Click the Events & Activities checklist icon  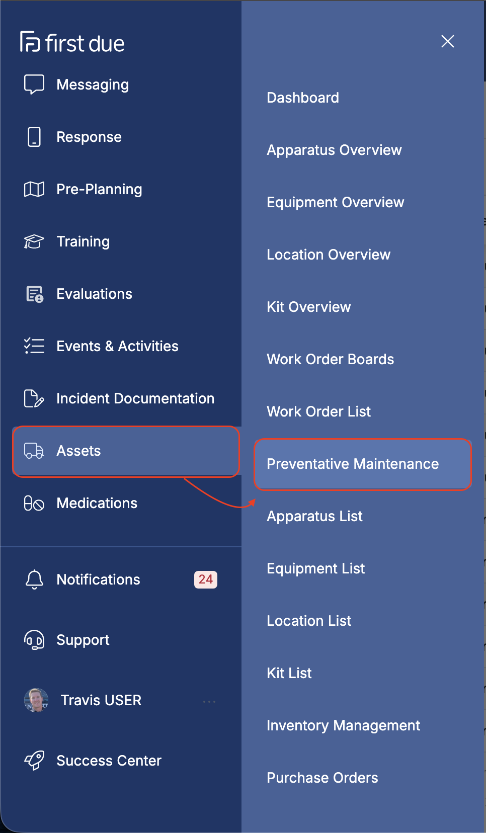tap(34, 346)
